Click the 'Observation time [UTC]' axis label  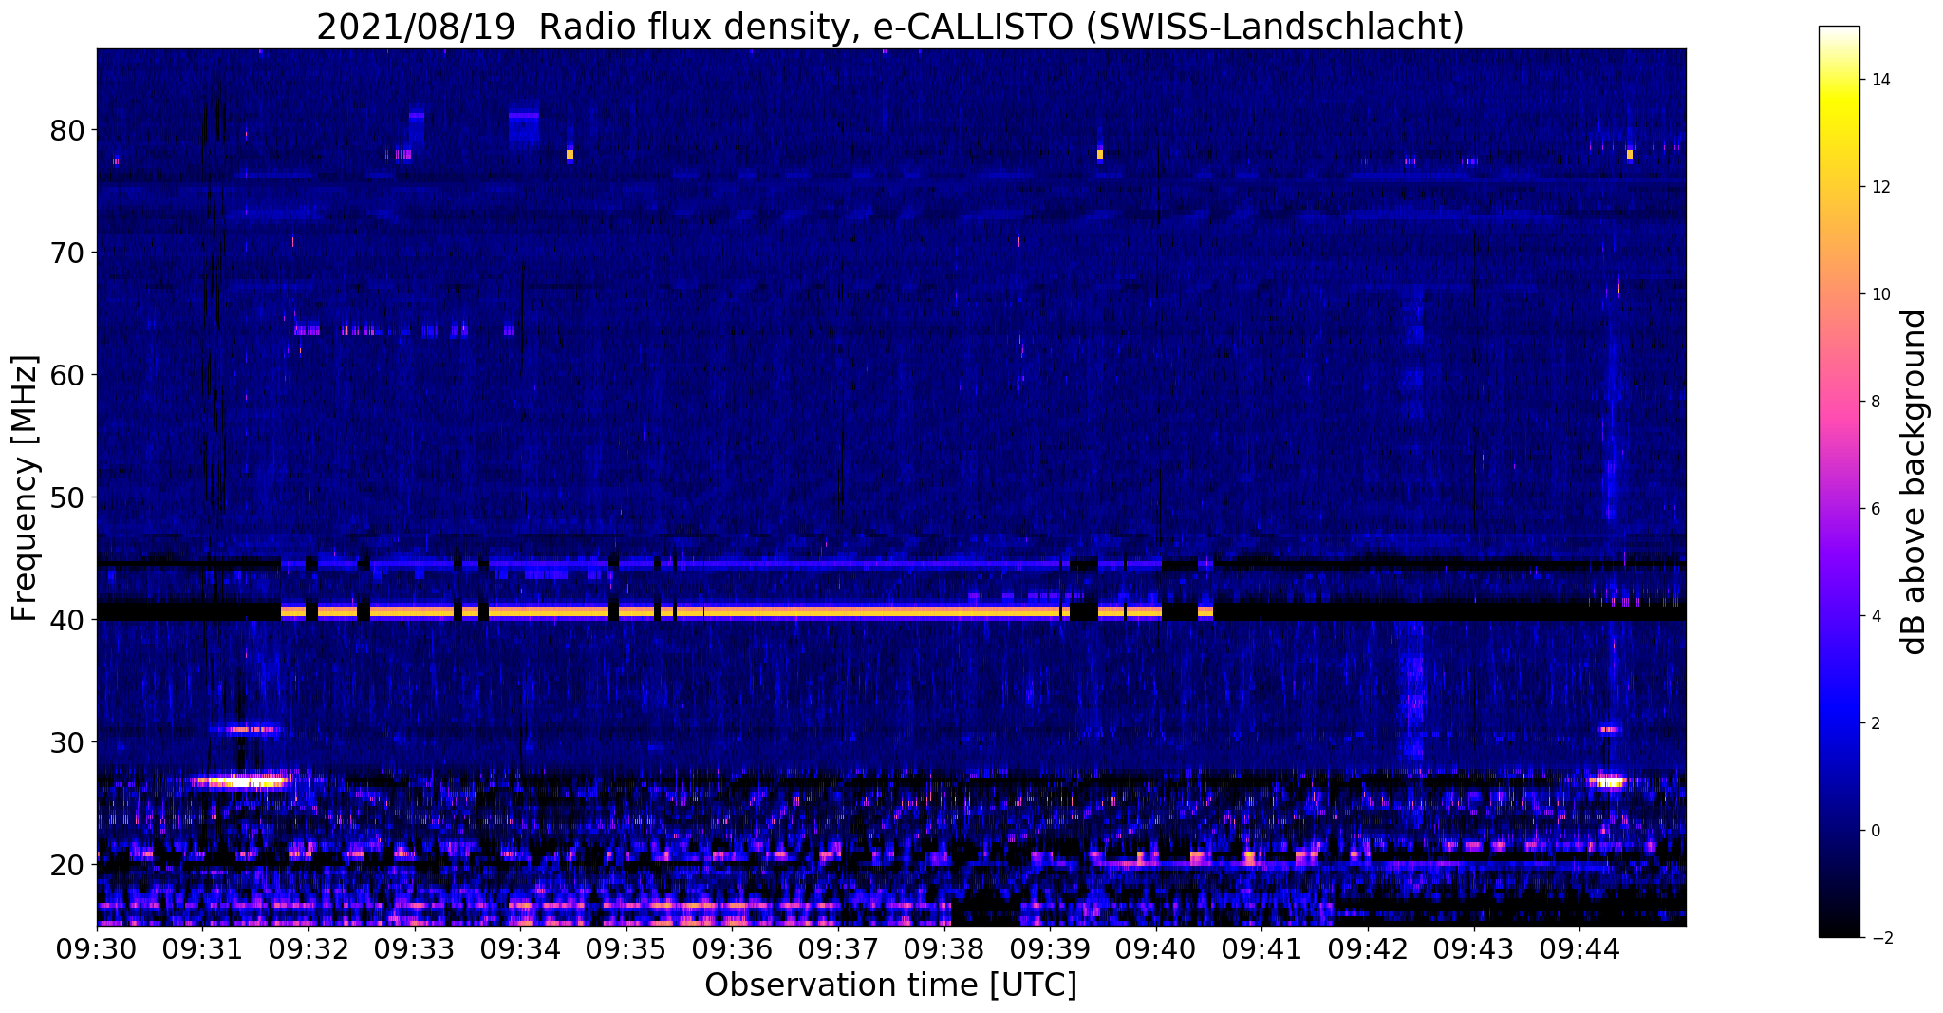click(890, 985)
